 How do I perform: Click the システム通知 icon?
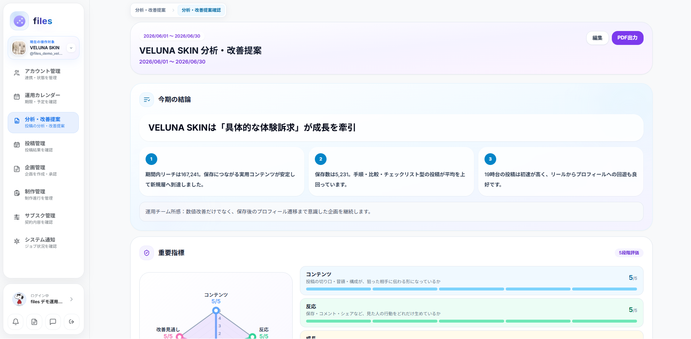(x=17, y=241)
